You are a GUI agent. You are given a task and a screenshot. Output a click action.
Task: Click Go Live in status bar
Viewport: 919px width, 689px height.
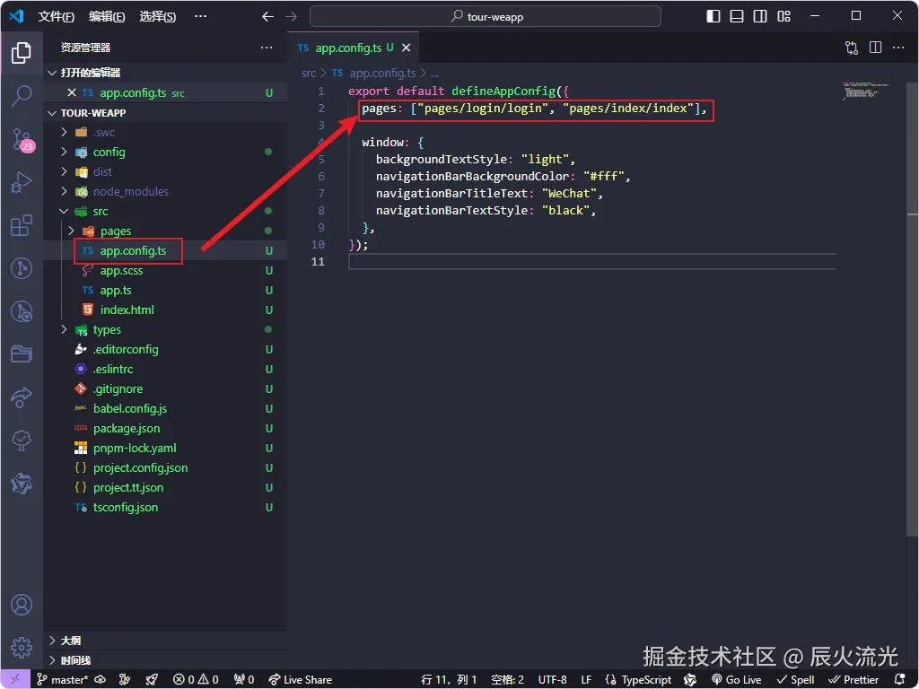737,680
